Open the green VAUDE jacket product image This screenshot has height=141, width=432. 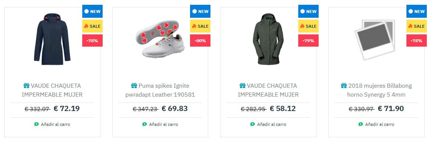click(x=268, y=39)
